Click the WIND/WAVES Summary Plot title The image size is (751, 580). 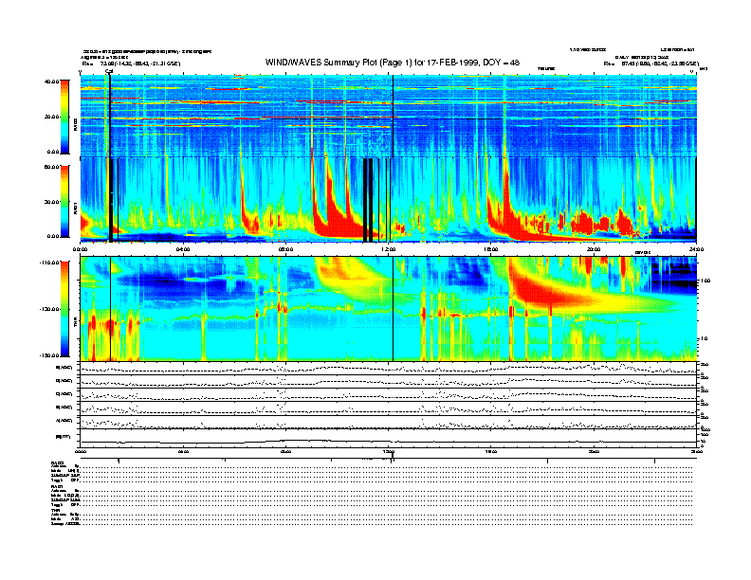click(393, 63)
